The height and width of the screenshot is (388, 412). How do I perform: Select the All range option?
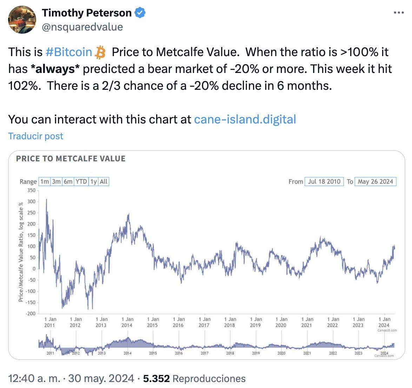(x=103, y=182)
